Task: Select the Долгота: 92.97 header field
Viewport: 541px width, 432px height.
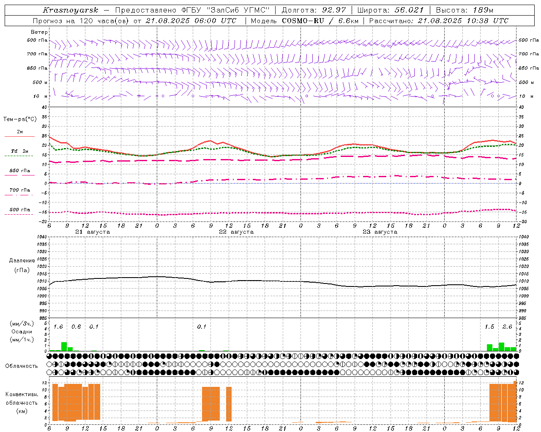Action: 314,10
